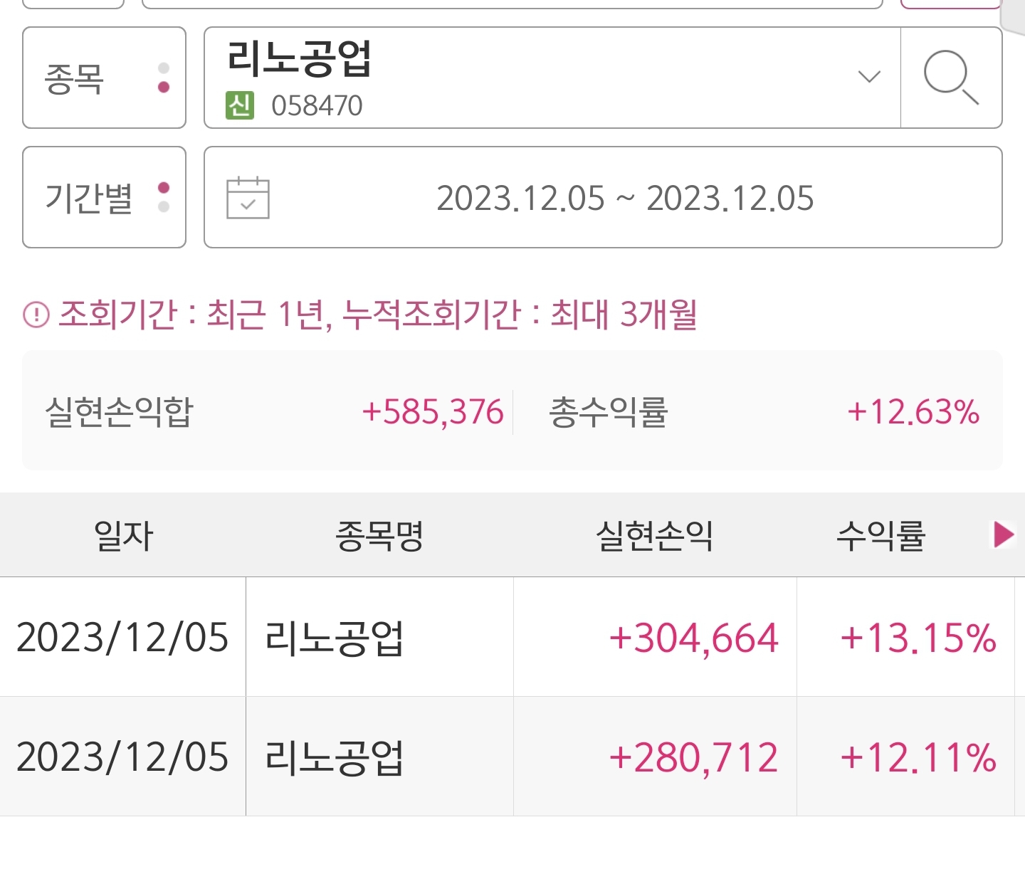Expand the 리노공업 stock dropdown chevron

pyautogui.click(x=869, y=77)
